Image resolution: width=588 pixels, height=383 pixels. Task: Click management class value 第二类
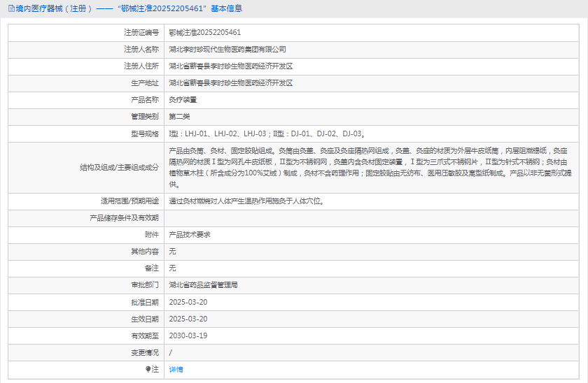[179, 117]
